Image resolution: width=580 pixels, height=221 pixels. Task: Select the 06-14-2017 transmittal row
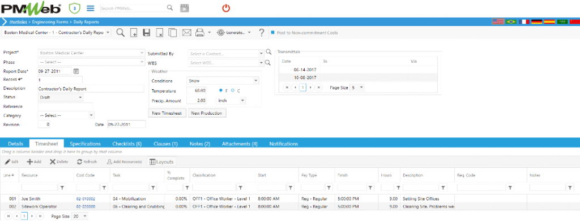pyautogui.click(x=358, y=70)
